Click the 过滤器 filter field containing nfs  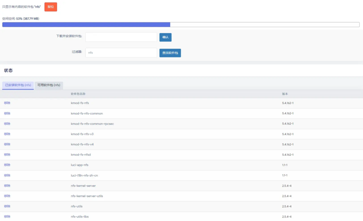tap(121, 53)
